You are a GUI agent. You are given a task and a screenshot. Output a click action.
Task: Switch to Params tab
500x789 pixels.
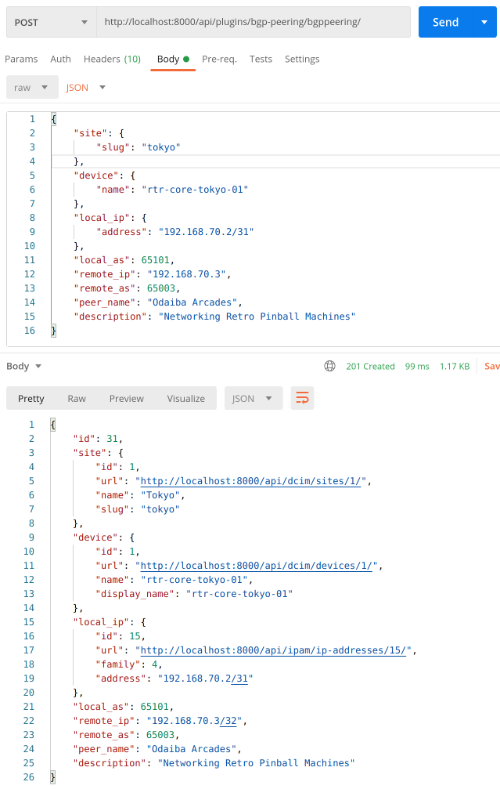pos(21,59)
